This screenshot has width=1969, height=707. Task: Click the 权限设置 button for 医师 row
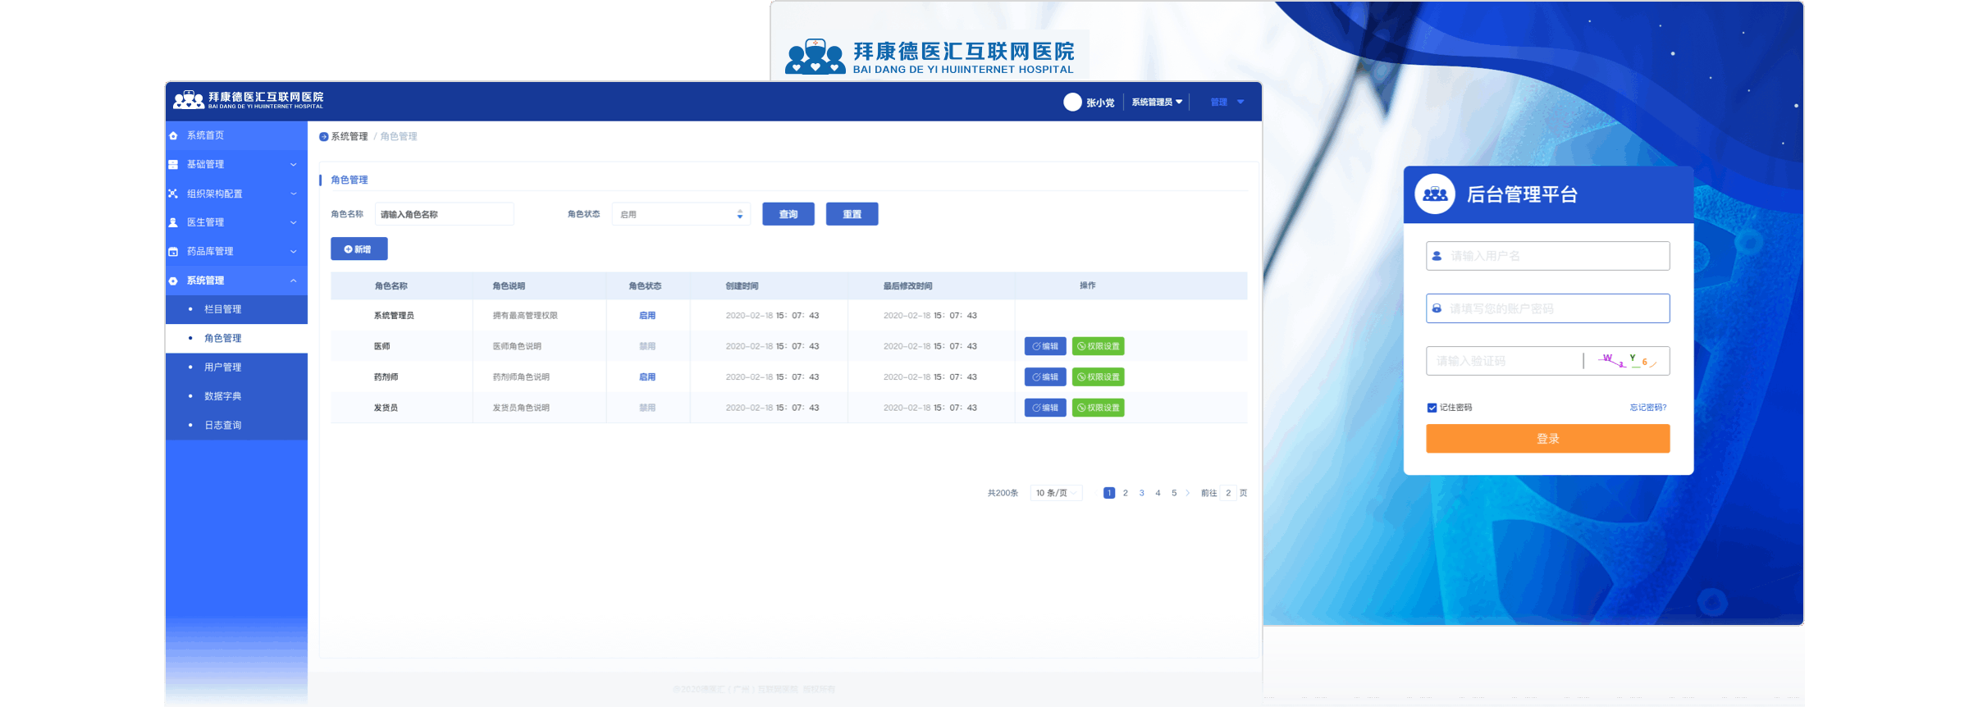pos(1098,346)
